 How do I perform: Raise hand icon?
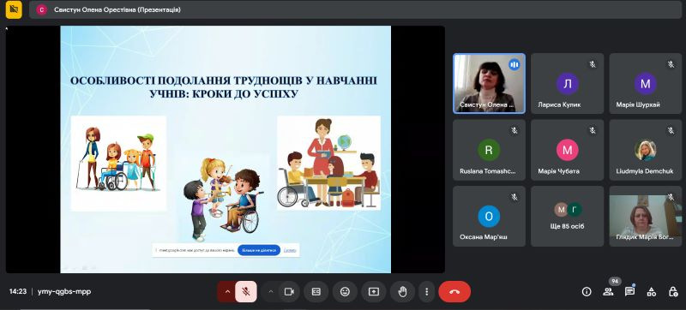point(402,292)
